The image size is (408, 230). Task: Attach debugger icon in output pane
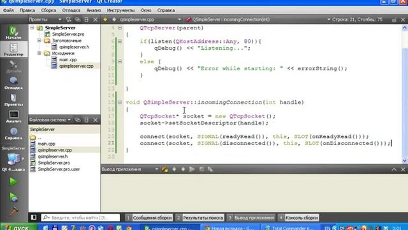tap(210, 169)
